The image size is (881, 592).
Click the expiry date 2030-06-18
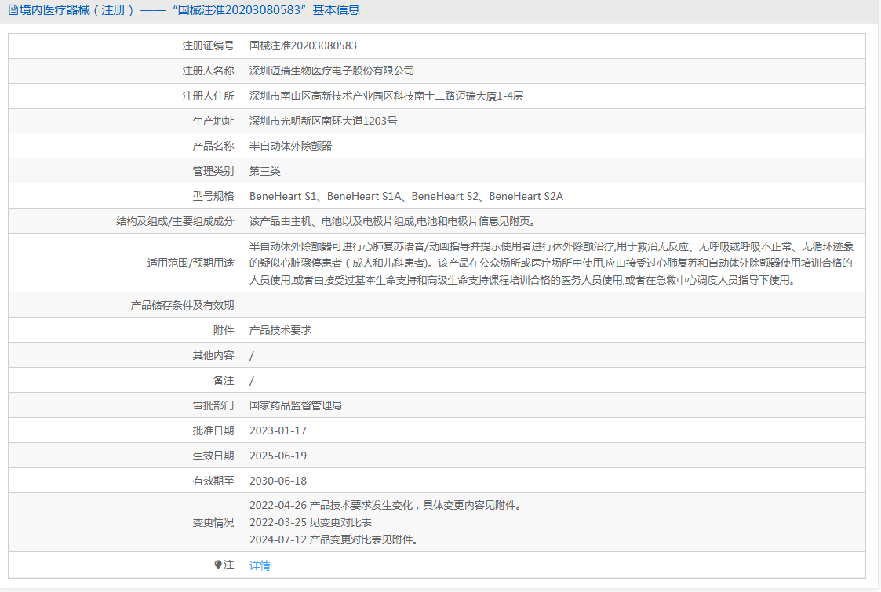(278, 481)
